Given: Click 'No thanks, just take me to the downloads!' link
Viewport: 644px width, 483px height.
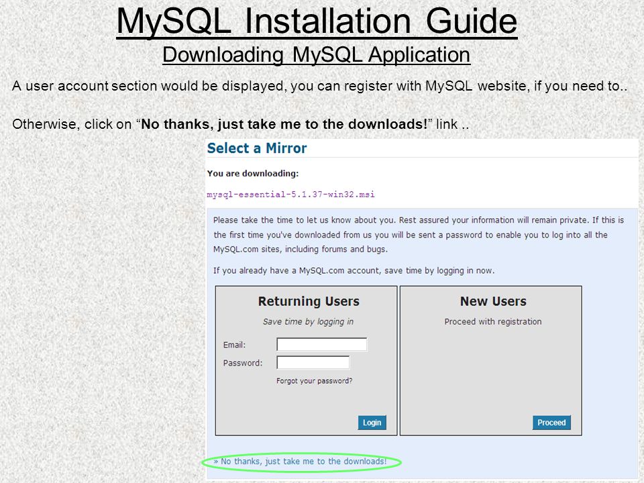Looking at the screenshot, I should pyautogui.click(x=301, y=462).
